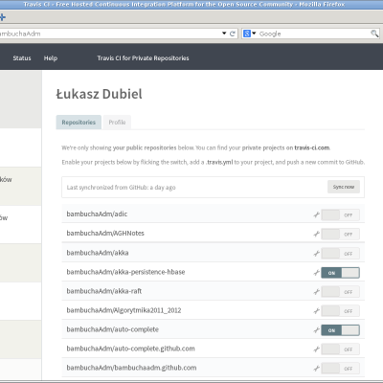Open the bambuchaAdm/auto-complete repository link
Screen dimensions: 383x383
(113, 329)
